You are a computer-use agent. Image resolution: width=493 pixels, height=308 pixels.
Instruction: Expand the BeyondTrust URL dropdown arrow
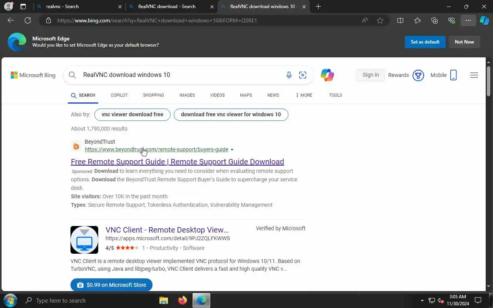pyautogui.click(x=232, y=150)
